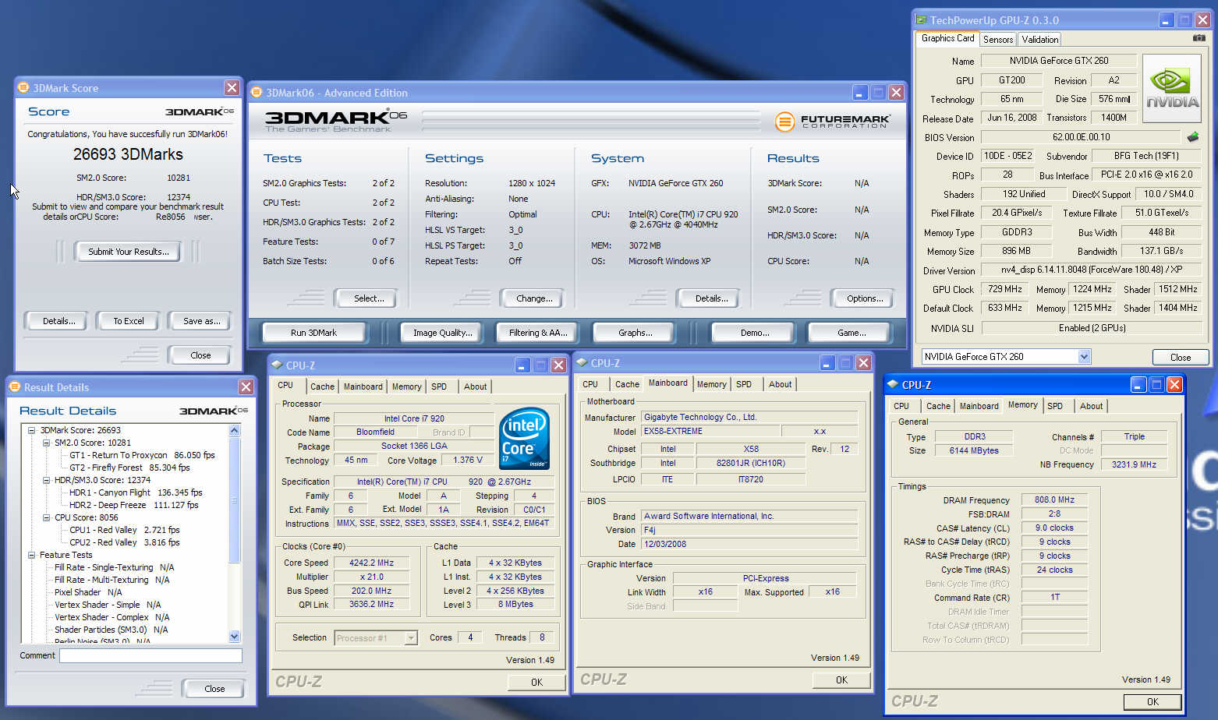Click the Graphs... button
Image resolution: width=1218 pixels, height=720 pixels.
pos(635,333)
